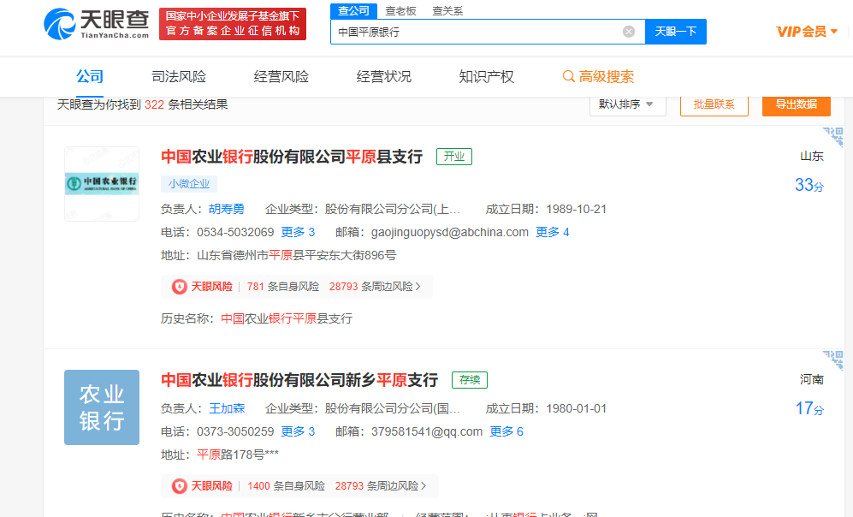Image resolution: width=853 pixels, height=517 pixels.
Task: Open the 司法风险 category tab
Action: (179, 77)
